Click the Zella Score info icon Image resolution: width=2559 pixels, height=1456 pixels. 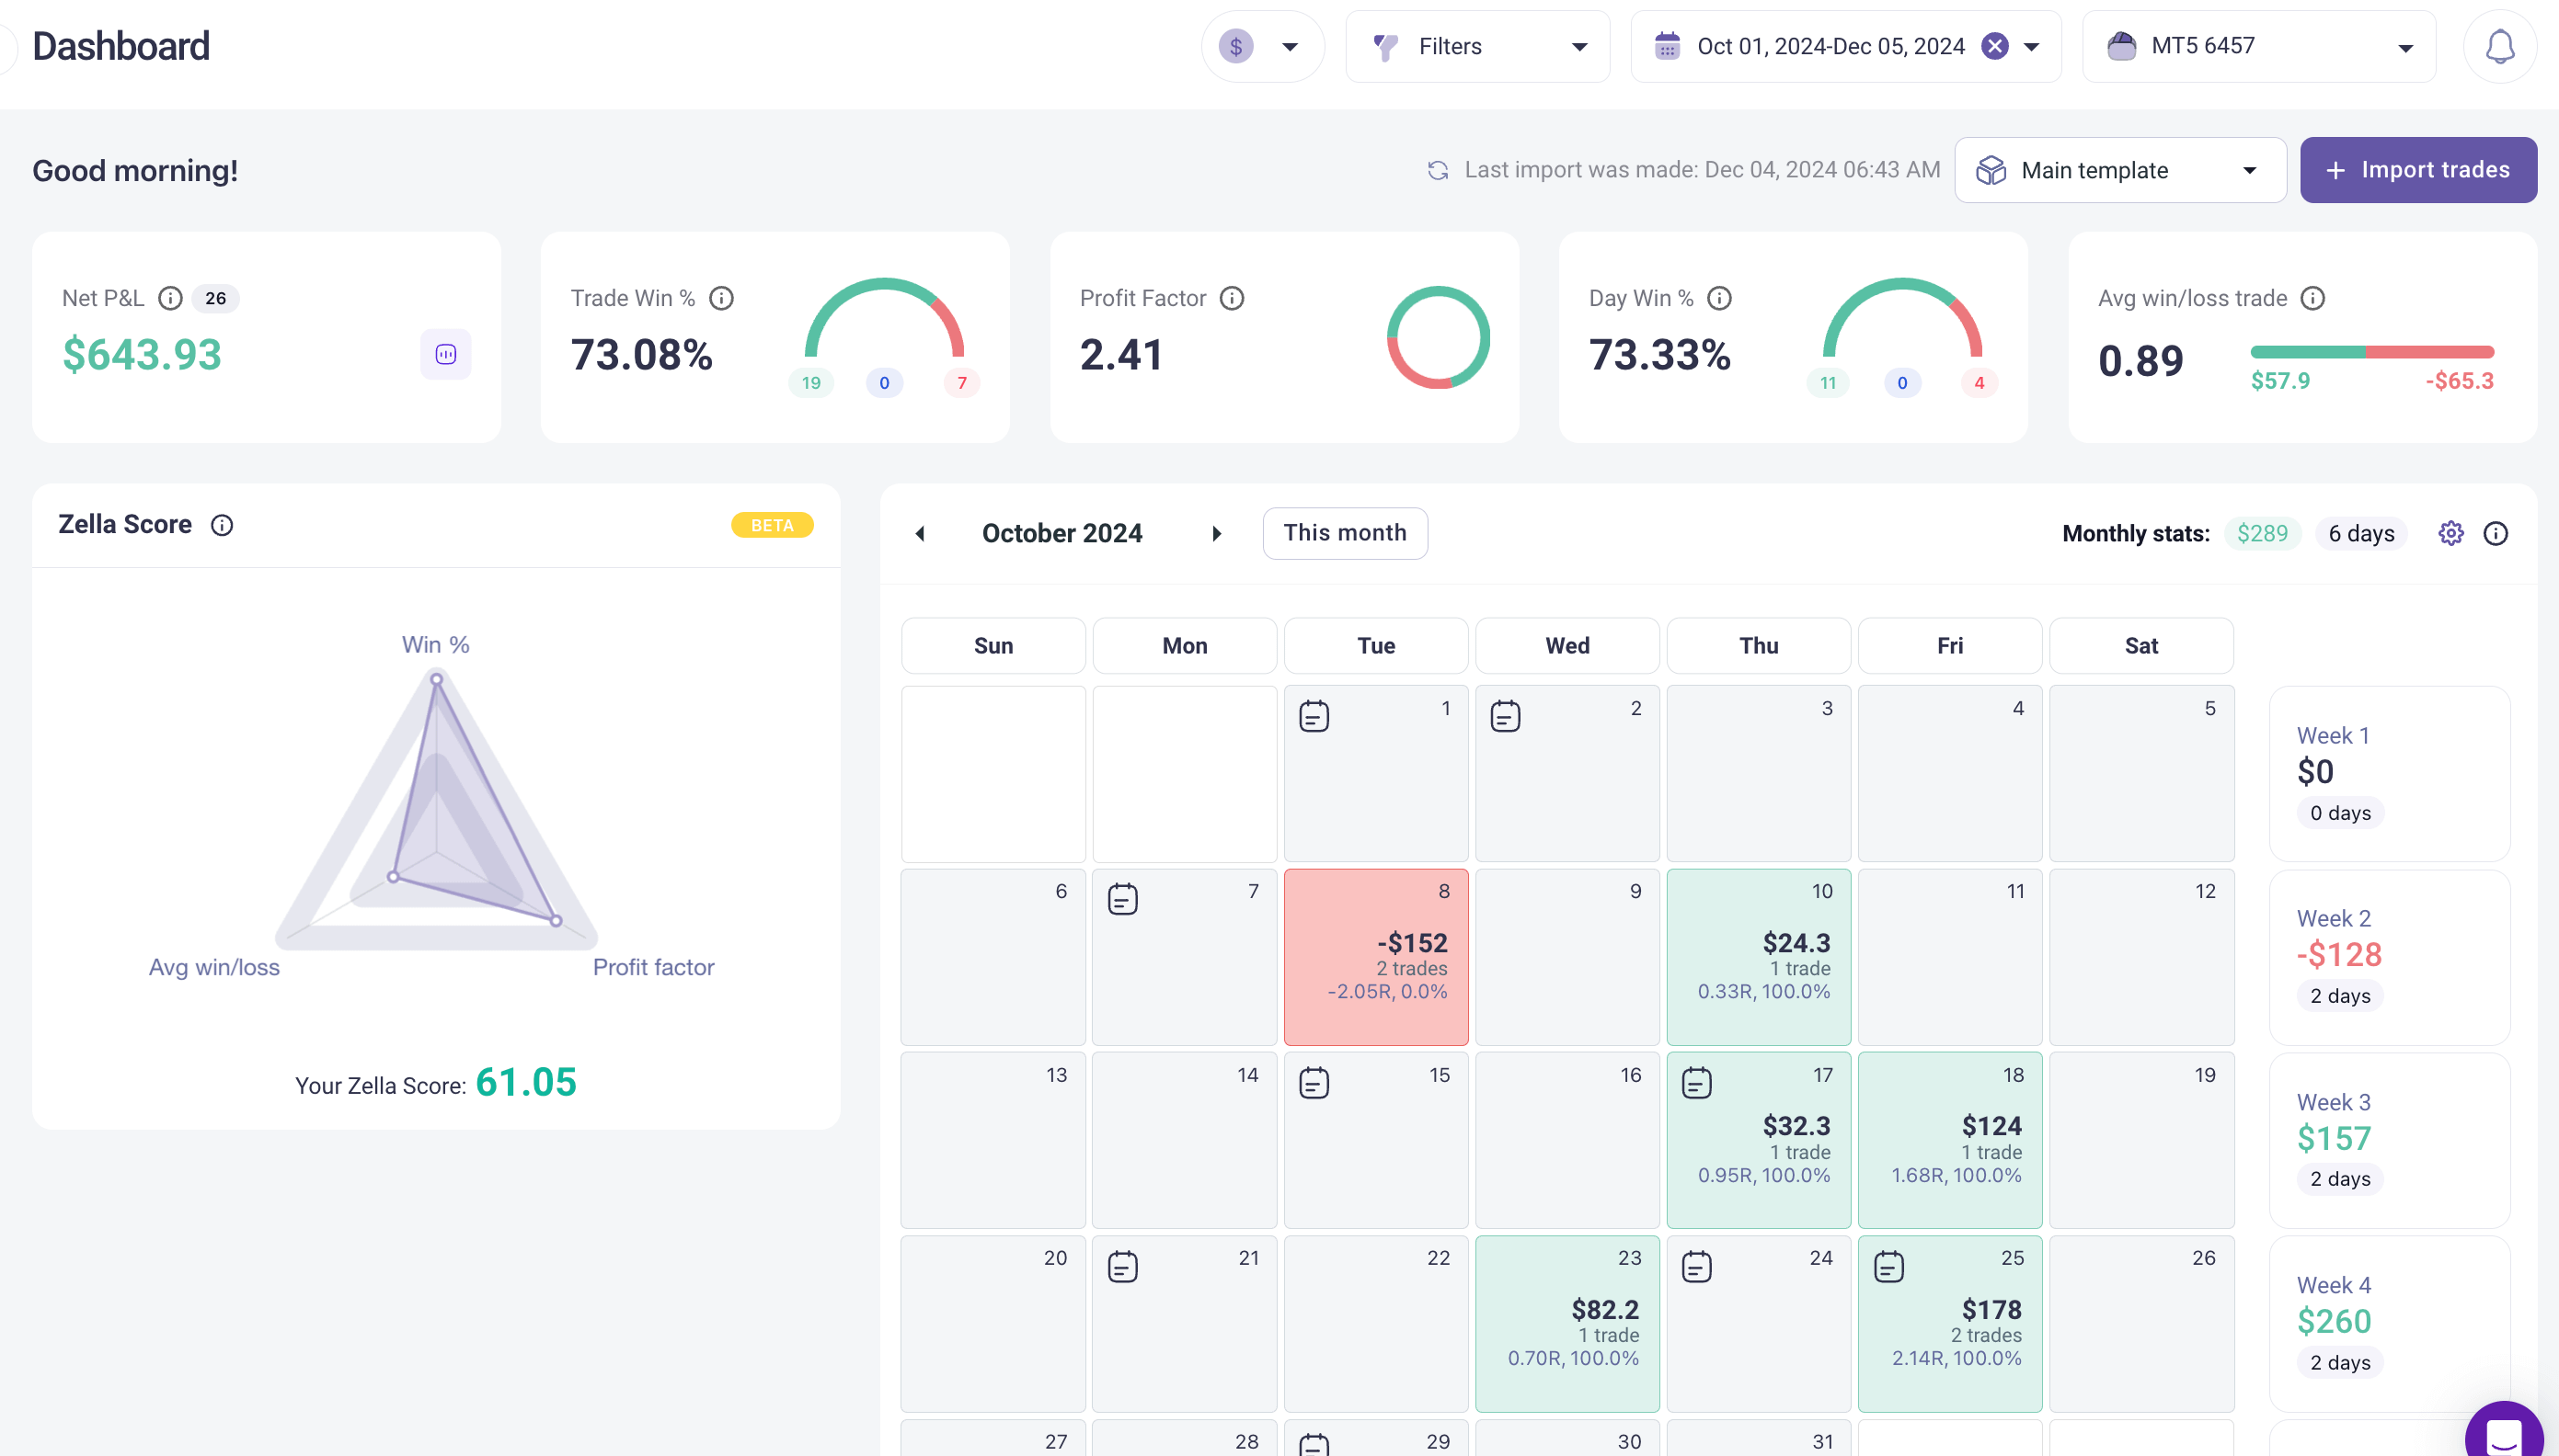tap(221, 525)
